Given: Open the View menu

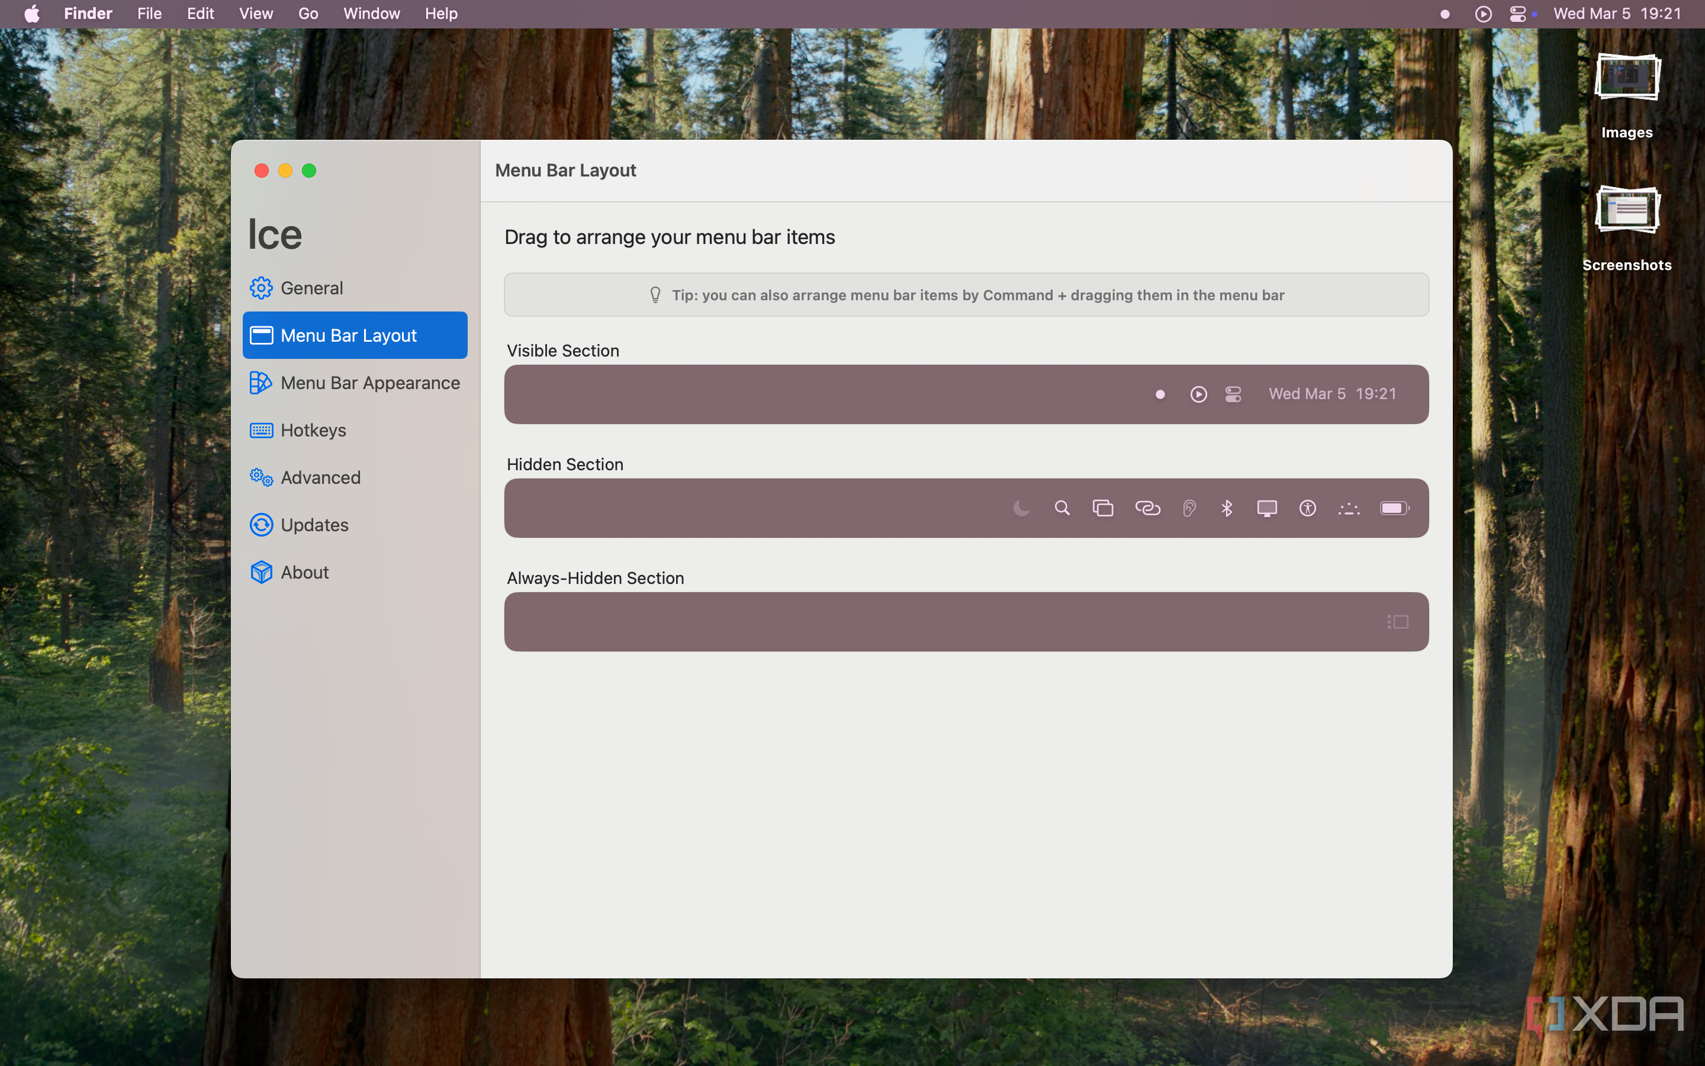Looking at the screenshot, I should click(256, 14).
